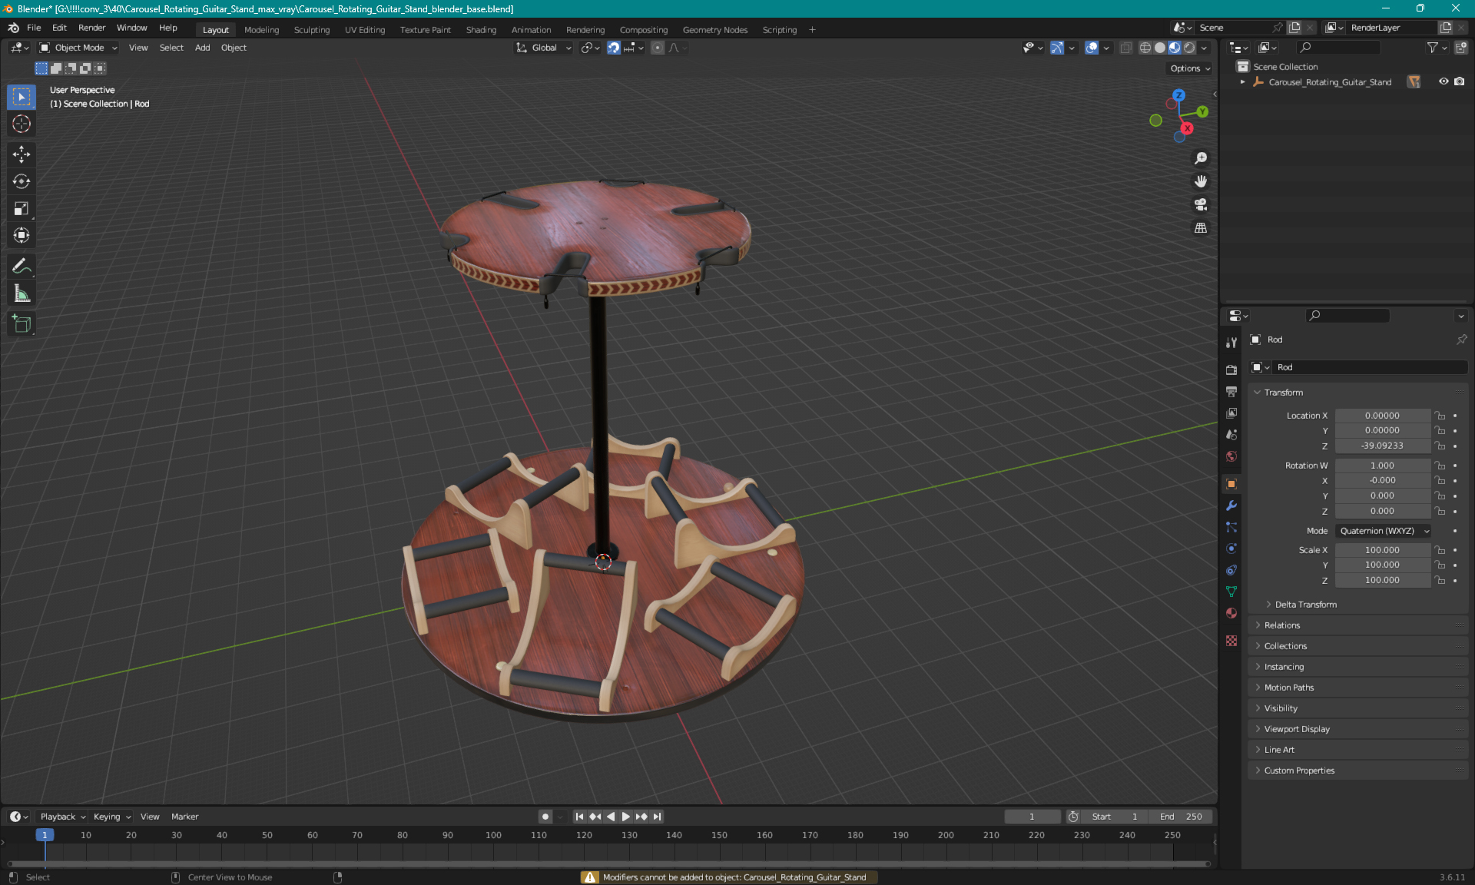Open the Modifiers wrench tab
This screenshot has width=1475, height=885.
[1231, 505]
